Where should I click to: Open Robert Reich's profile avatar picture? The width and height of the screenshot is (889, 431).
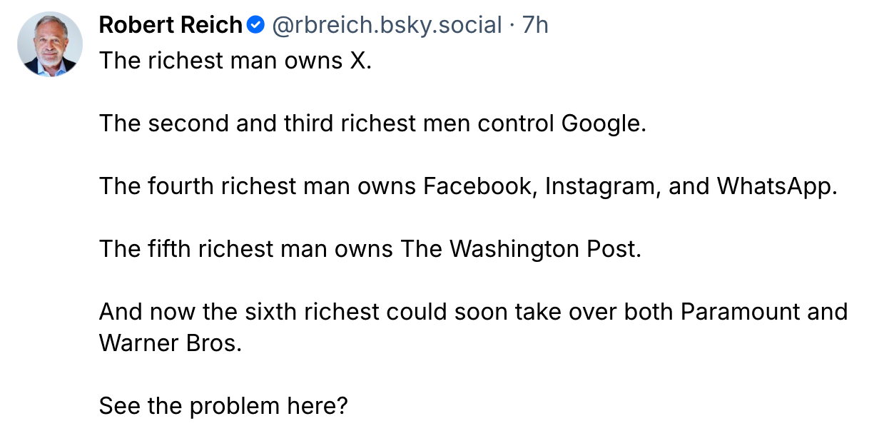pos(50,44)
